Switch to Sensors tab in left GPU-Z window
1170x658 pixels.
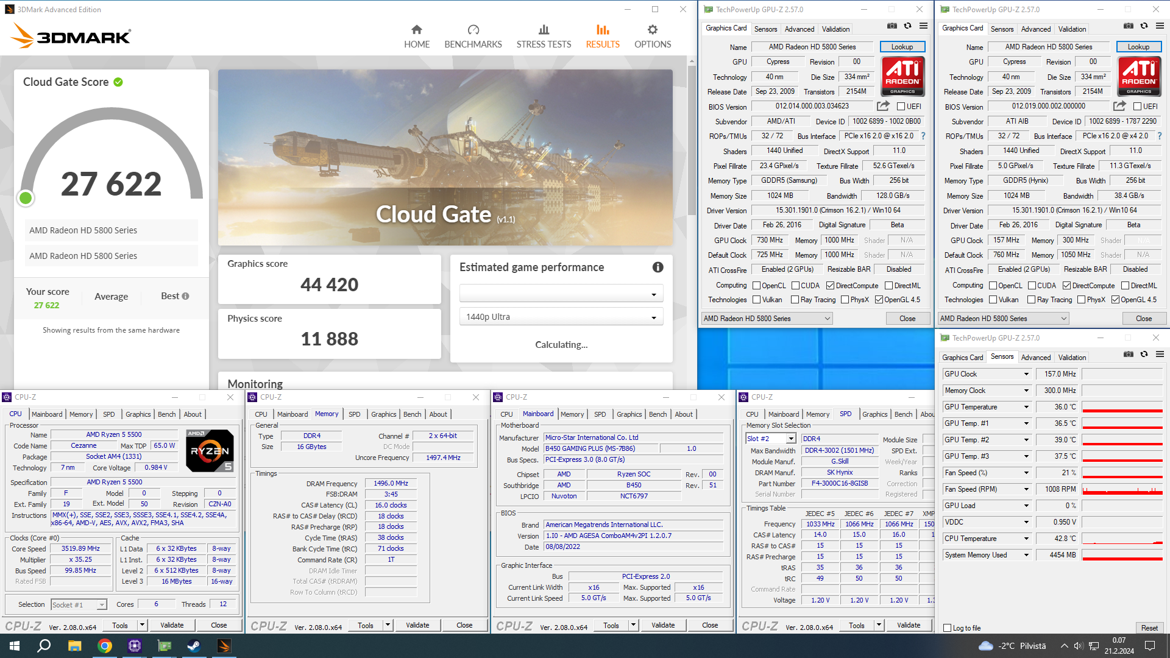click(x=765, y=29)
